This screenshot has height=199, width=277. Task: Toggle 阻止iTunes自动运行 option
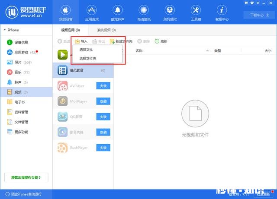tap(23, 194)
